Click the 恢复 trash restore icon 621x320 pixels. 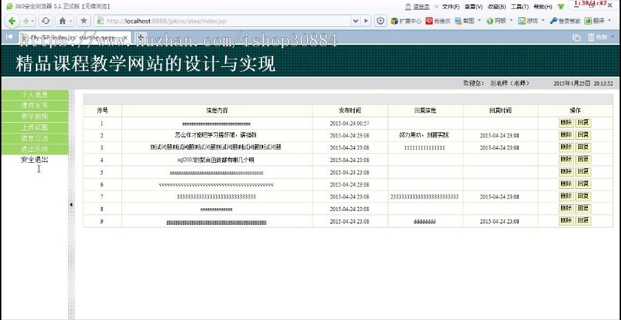click(x=598, y=37)
